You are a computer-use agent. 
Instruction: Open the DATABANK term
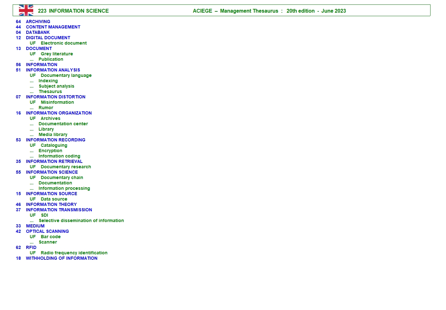[38, 32]
